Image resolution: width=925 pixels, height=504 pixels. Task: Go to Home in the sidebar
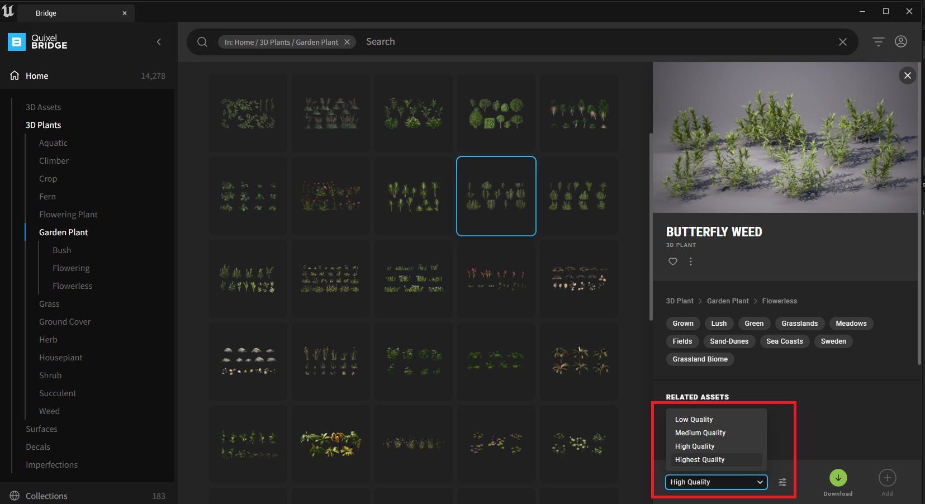(x=37, y=76)
